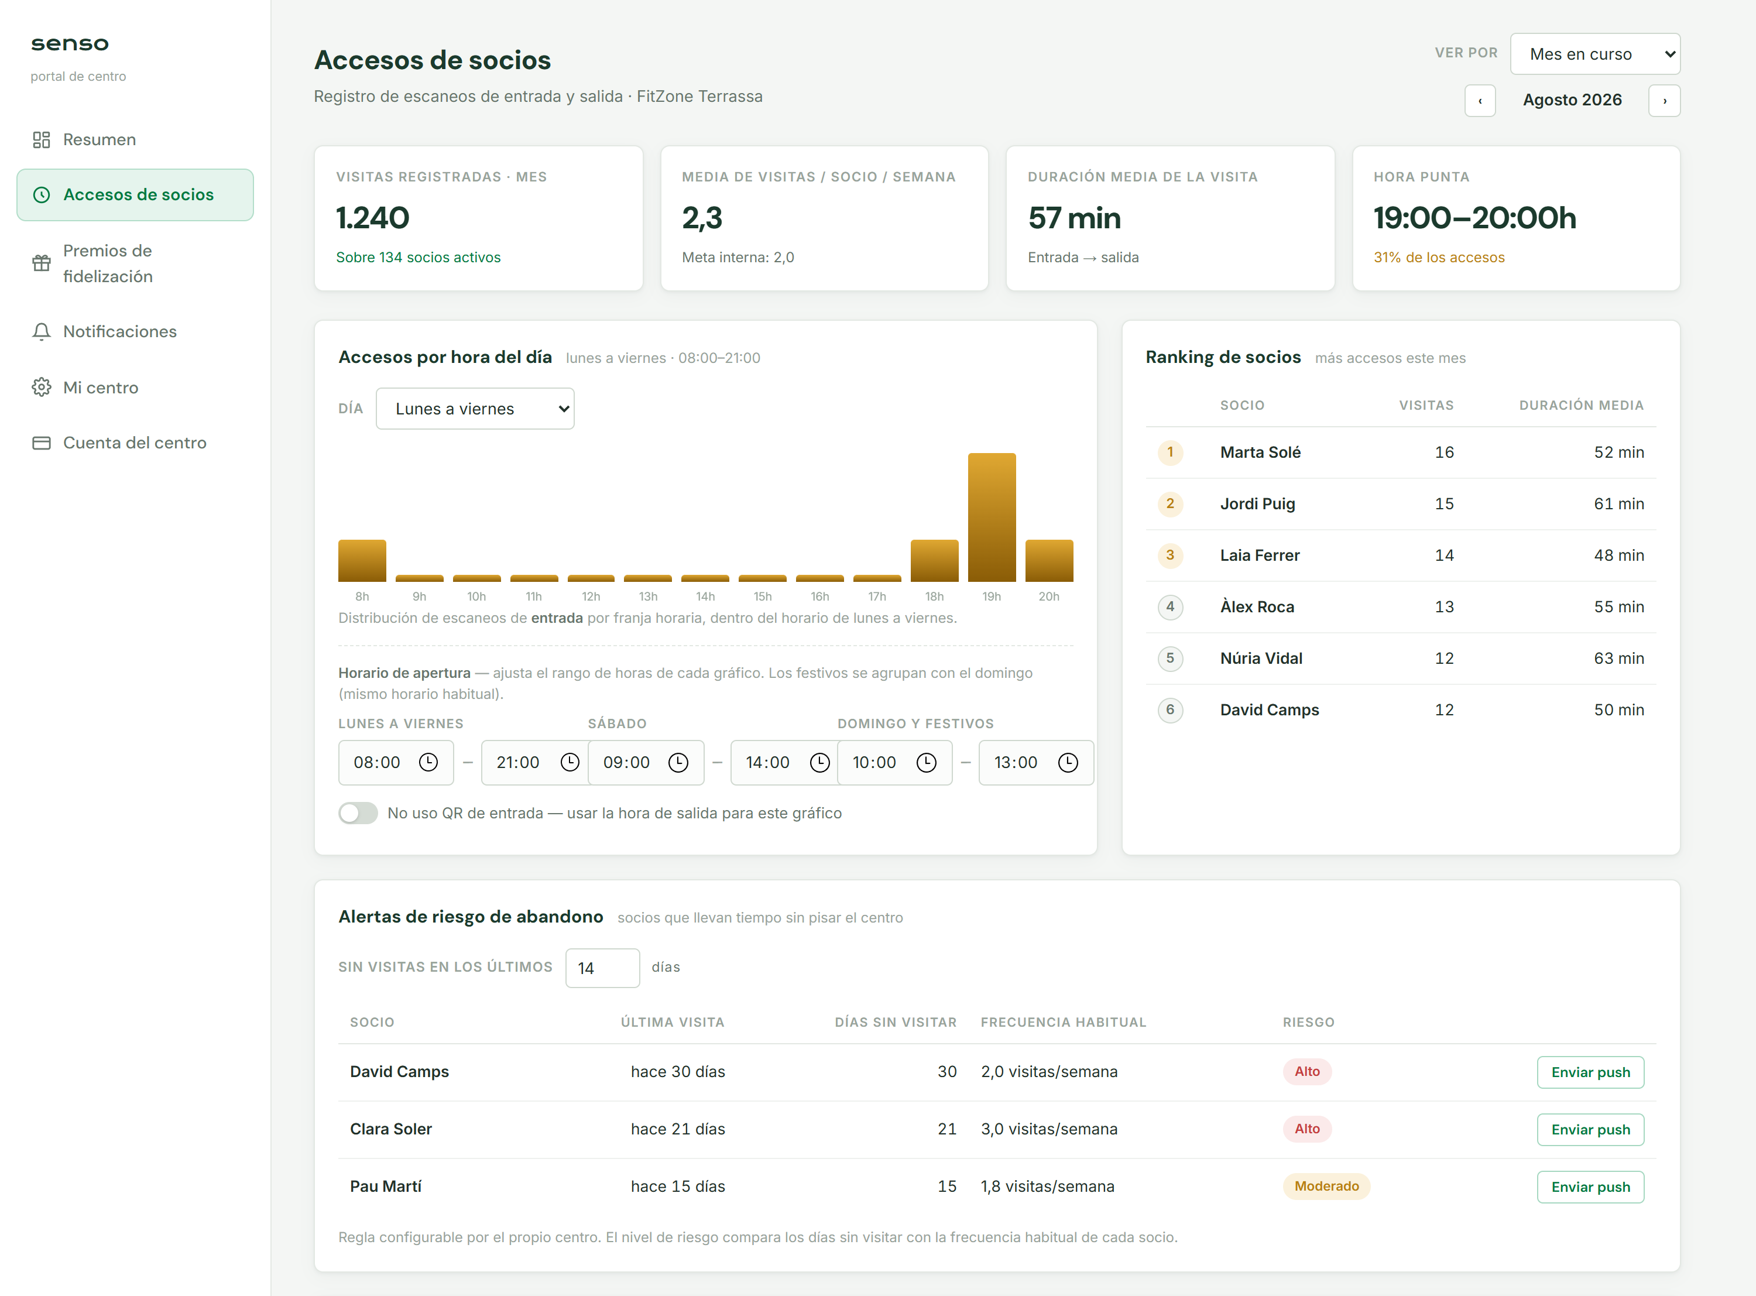Screen dimensions: 1756x1296
Task: Click 'hace 21 días' for Clara Soler
Action: tap(678, 1129)
